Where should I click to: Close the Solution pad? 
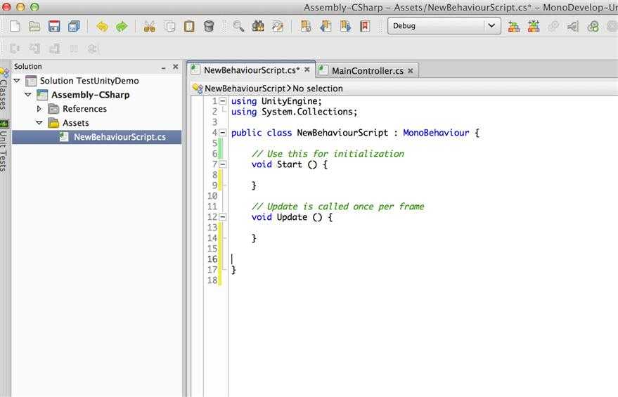tap(175, 67)
